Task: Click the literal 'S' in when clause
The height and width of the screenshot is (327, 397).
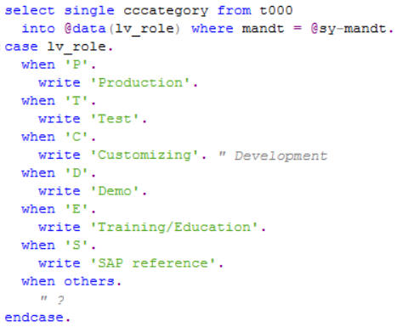Action: pyautogui.click(x=77, y=245)
